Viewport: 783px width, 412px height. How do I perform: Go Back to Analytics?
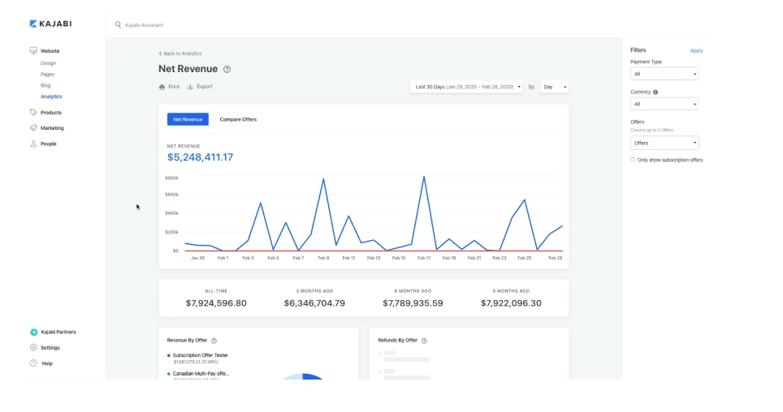pyautogui.click(x=180, y=54)
